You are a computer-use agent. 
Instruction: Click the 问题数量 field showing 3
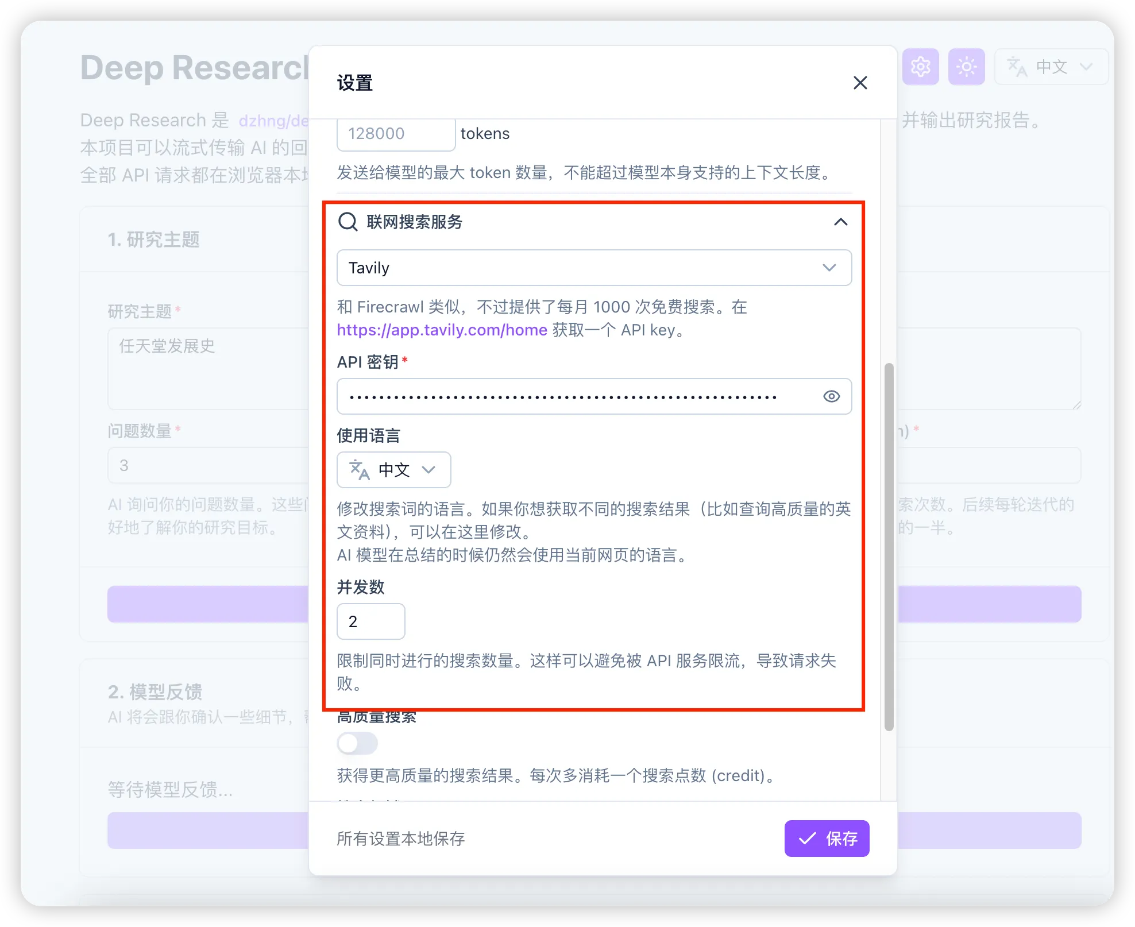(x=208, y=465)
